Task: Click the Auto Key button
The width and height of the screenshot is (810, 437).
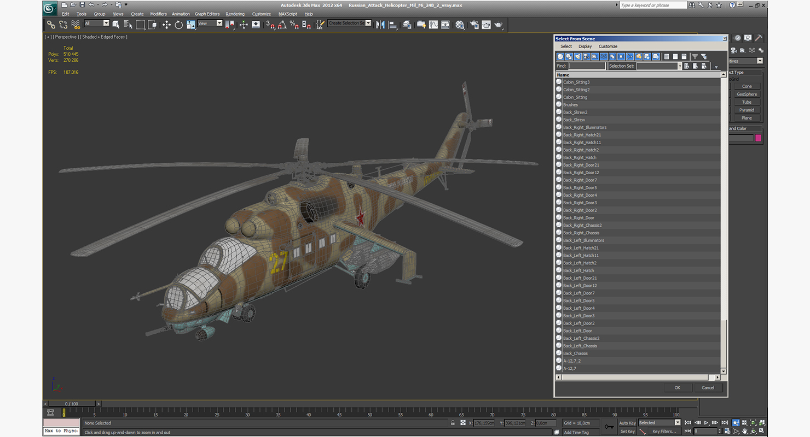Action: pos(627,423)
